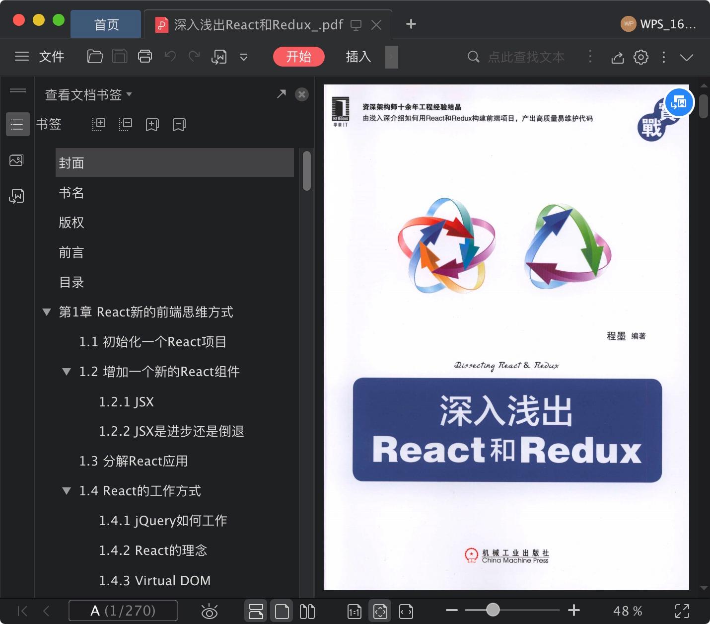Image resolution: width=710 pixels, height=624 pixels.
Task: Click the delete bookmark icon
Action: [x=179, y=125]
